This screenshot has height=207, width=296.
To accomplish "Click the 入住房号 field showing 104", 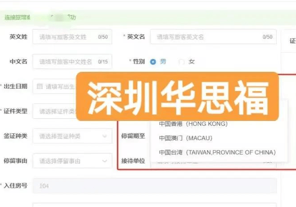I will [154, 186].
